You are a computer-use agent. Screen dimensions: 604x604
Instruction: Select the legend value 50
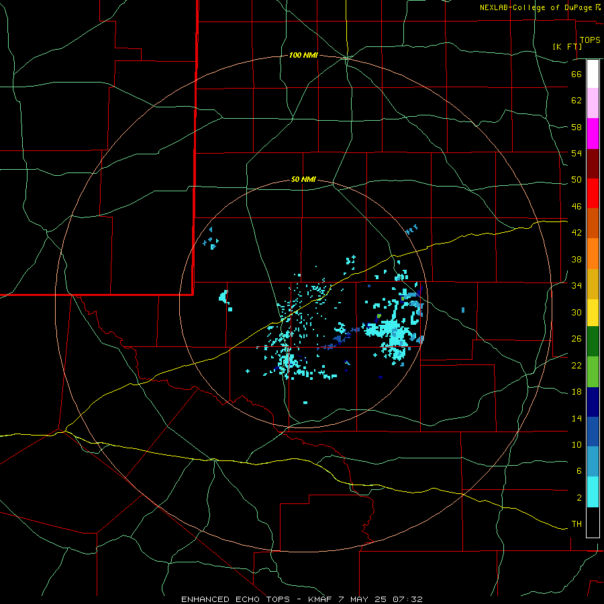coord(576,180)
